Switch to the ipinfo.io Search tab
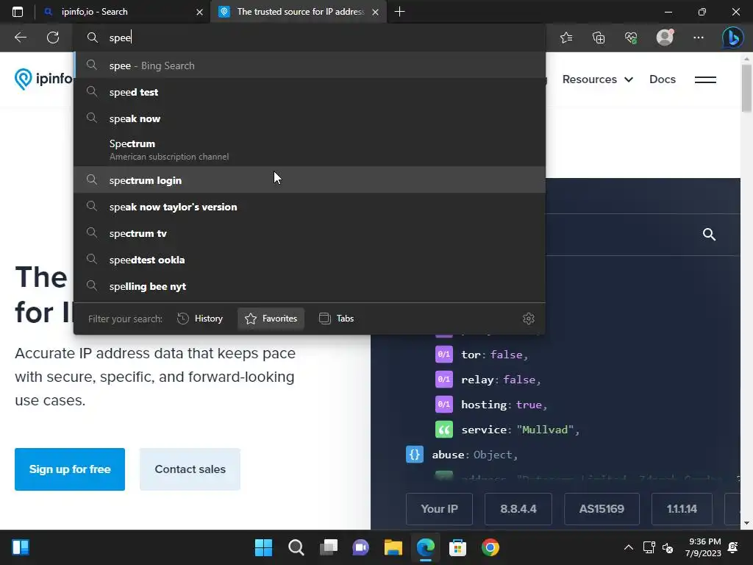753x565 pixels. pyautogui.click(x=123, y=12)
